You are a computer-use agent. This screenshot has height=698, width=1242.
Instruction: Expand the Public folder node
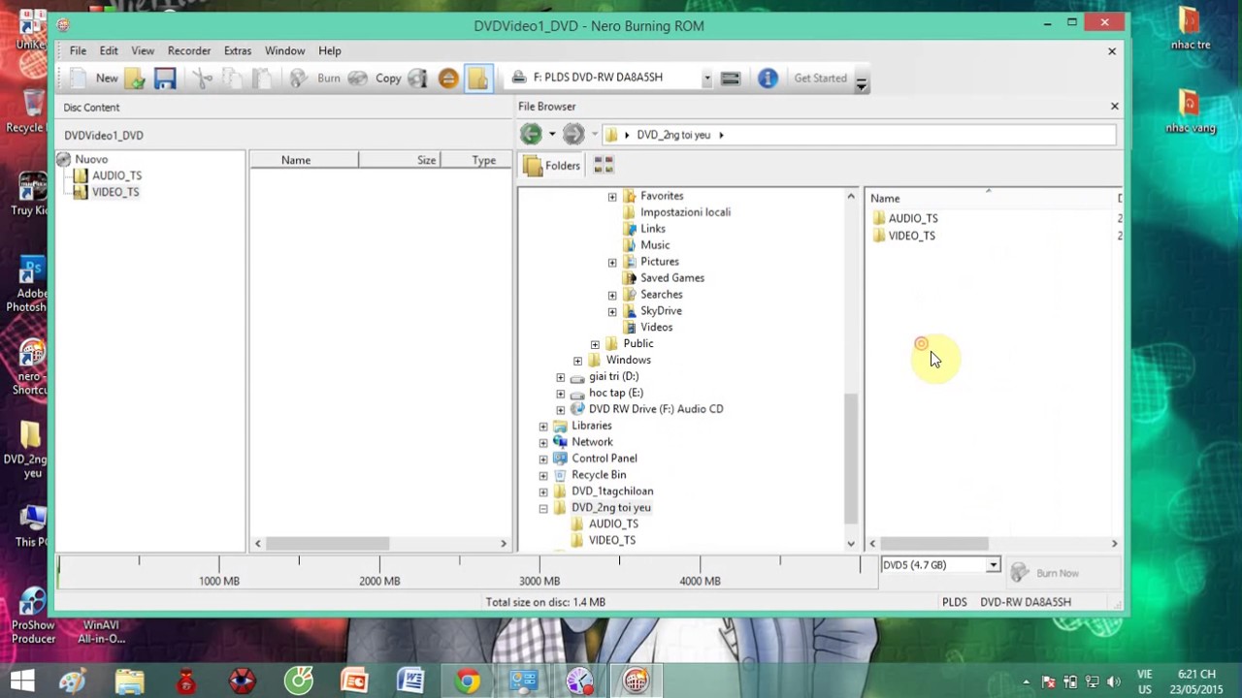[595, 345]
